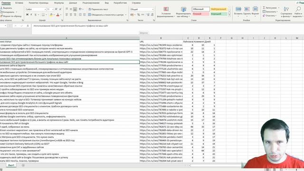Increase font size with larger A icon
304x171 pixels.
[x=56, y=9]
